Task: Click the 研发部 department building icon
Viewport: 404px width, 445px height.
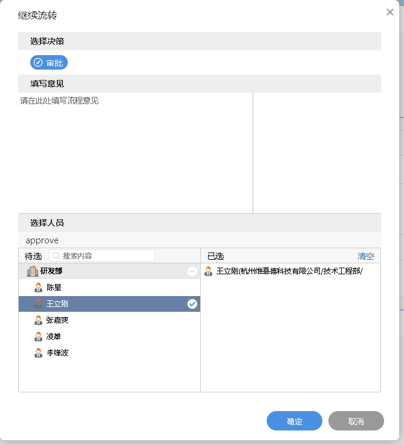Action: tap(33, 271)
